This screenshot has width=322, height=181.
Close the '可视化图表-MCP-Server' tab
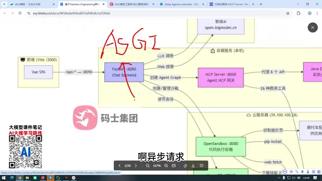point(253,4)
